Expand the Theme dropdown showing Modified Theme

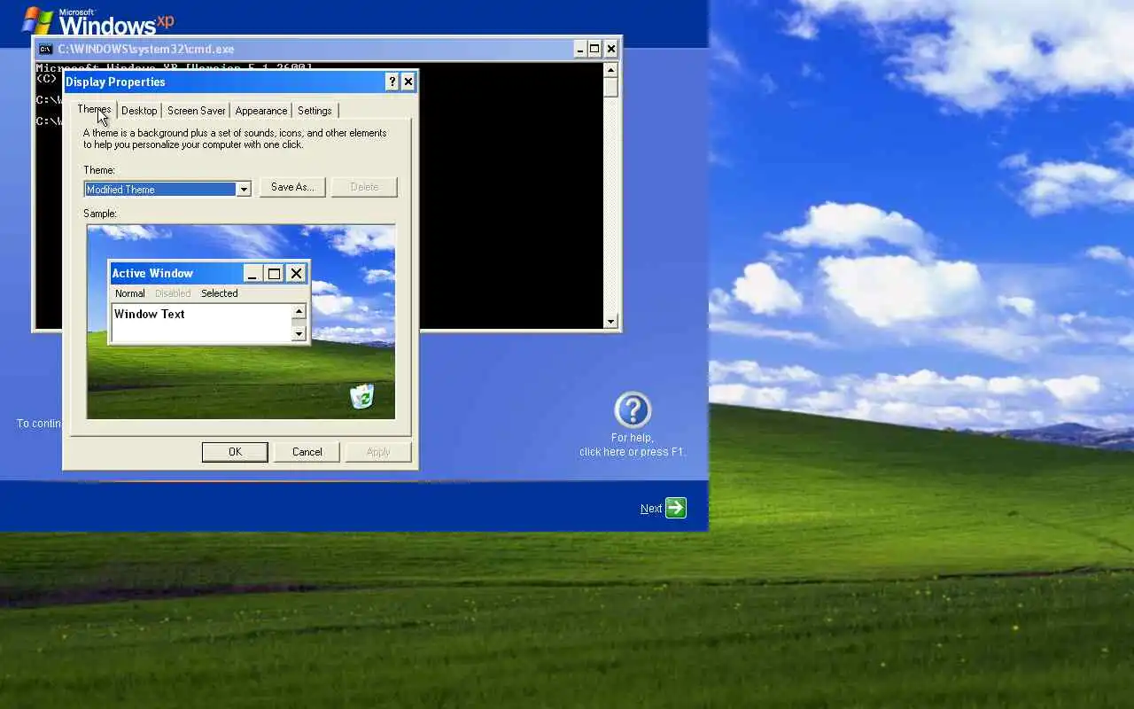[x=243, y=190]
